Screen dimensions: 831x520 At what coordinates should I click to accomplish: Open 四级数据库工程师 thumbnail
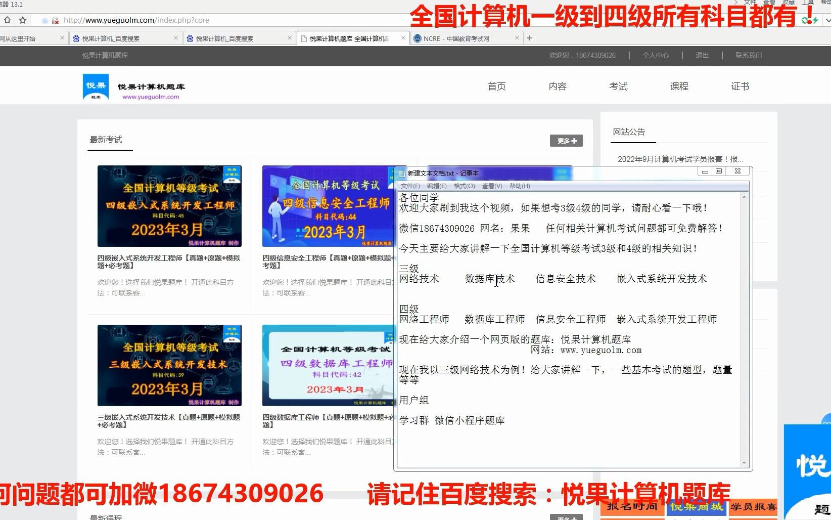pyautogui.click(x=328, y=365)
